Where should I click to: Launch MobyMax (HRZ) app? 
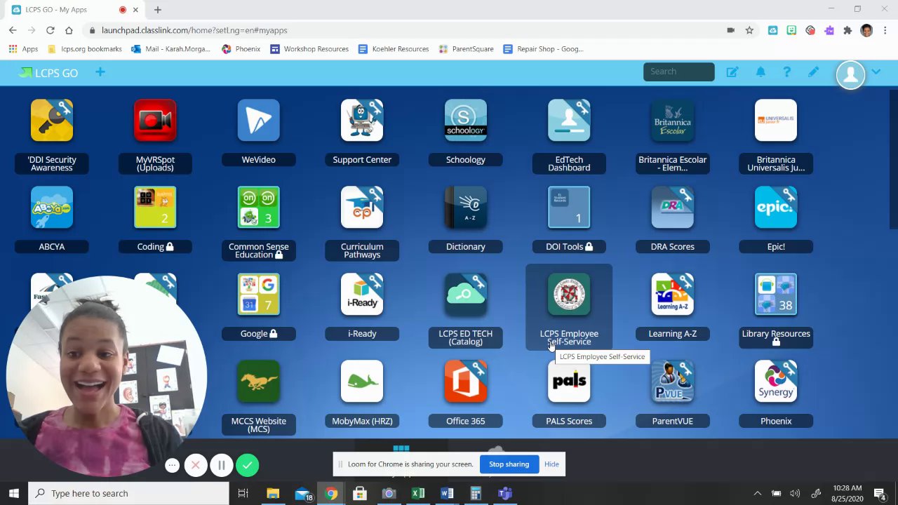pyautogui.click(x=362, y=382)
